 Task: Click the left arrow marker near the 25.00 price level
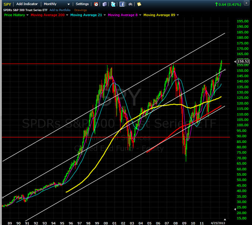[x=235, y=209]
